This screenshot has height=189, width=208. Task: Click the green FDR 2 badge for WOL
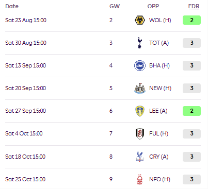[x=191, y=20]
